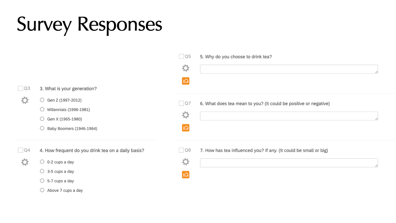Open the gear settings for question Q5

click(186, 68)
